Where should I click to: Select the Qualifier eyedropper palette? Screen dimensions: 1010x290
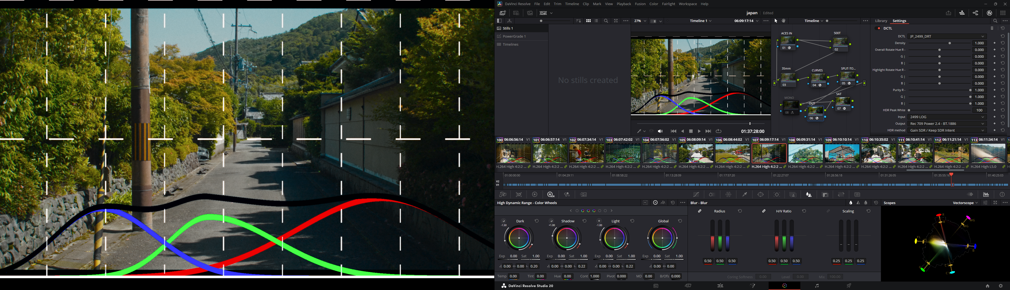coord(744,195)
